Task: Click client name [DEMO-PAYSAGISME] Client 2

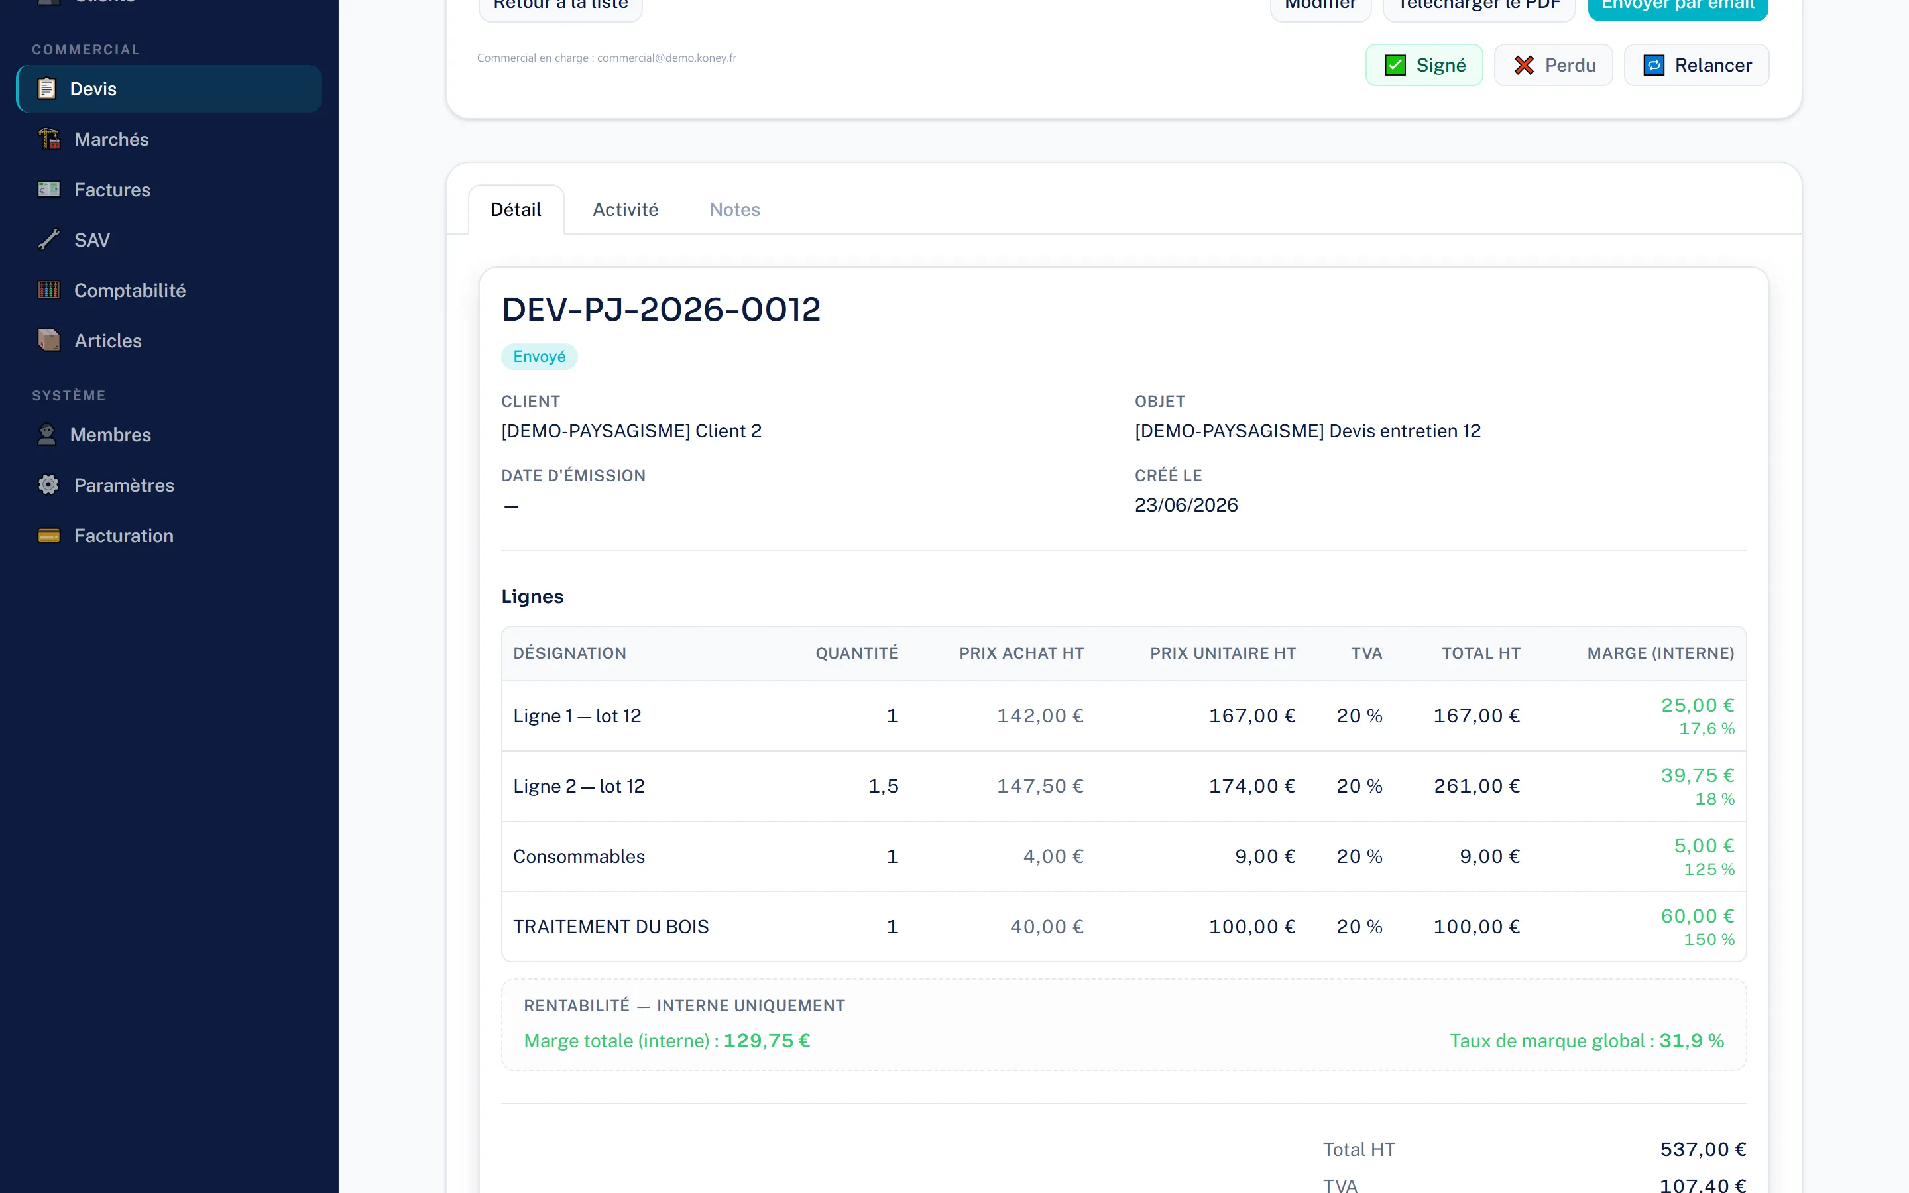Action: 631,431
